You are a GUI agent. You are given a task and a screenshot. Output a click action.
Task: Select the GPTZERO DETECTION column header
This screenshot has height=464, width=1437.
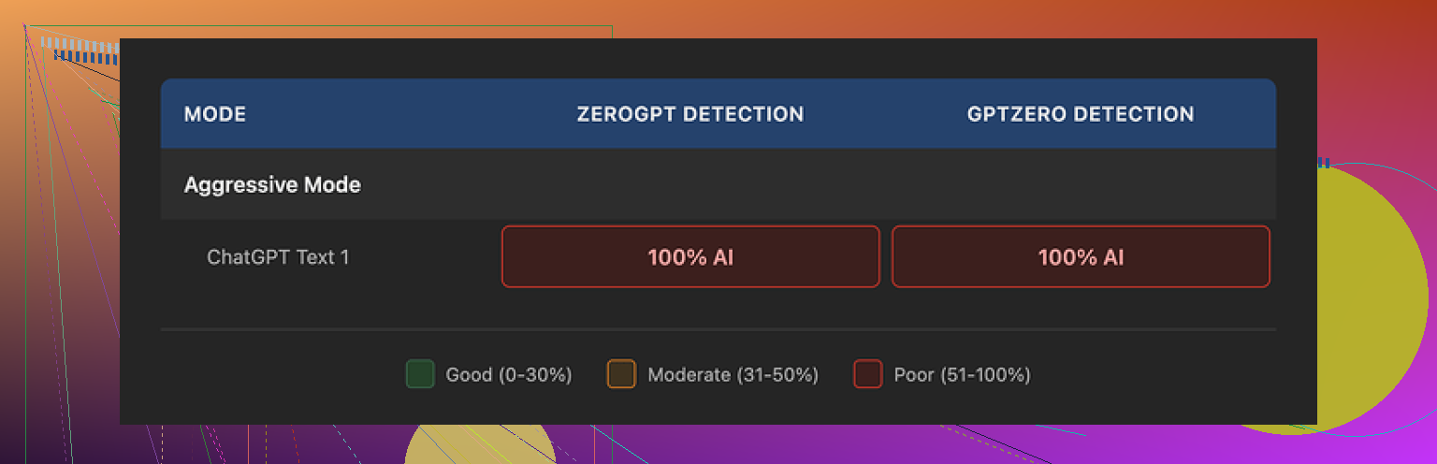pos(1080,114)
